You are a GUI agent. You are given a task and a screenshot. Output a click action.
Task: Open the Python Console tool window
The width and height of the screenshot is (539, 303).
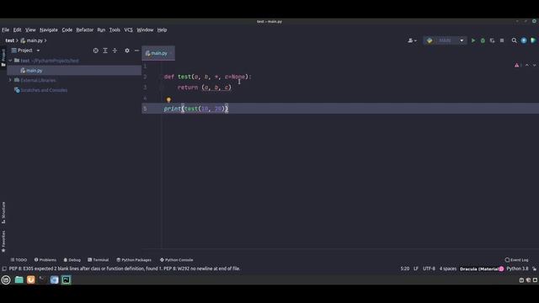click(177, 260)
